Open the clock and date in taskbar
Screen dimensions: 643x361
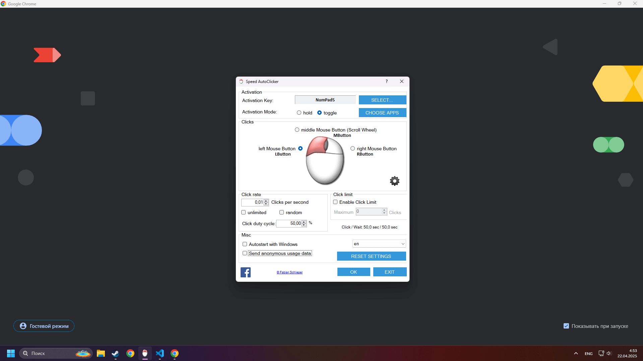[627, 353]
